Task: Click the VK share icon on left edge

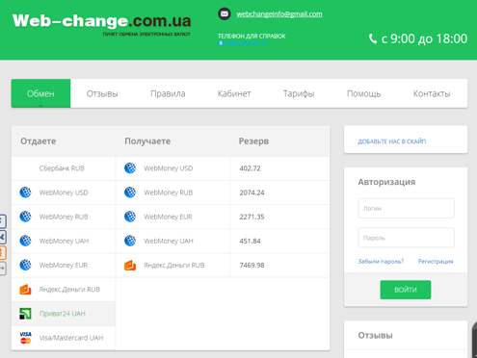Action: [3, 237]
